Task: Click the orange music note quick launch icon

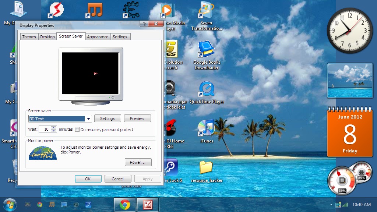Action: point(52,205)
